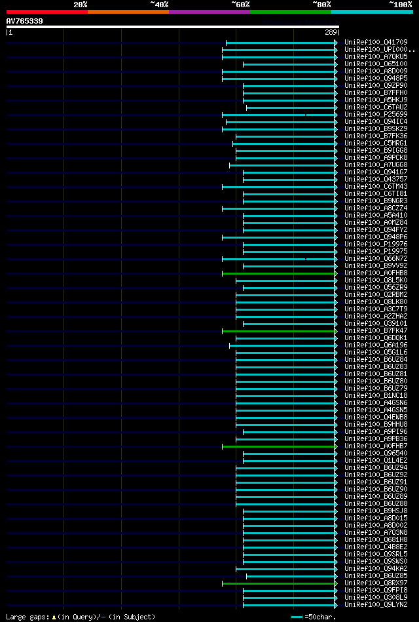Click the white AV765339 query sequence bar

pos(172,27)
